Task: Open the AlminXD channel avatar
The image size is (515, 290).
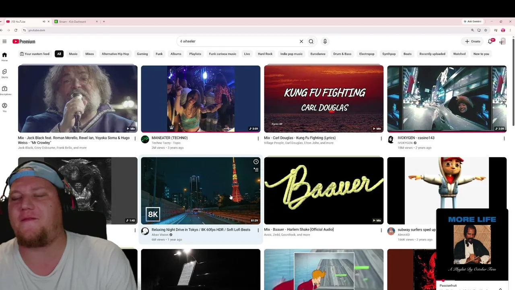Action: (391, 231)
